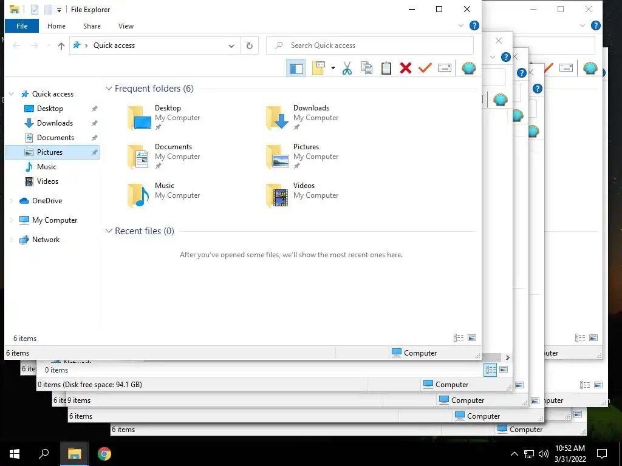The height and width of the screenshot is (466, 622).
Task: Launch Google Chrome from taskbar
Action: click(x=104, y=454)
